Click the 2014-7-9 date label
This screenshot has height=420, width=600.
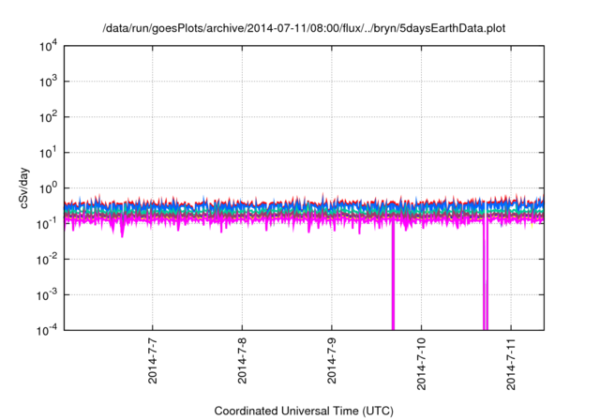[331, 360]
